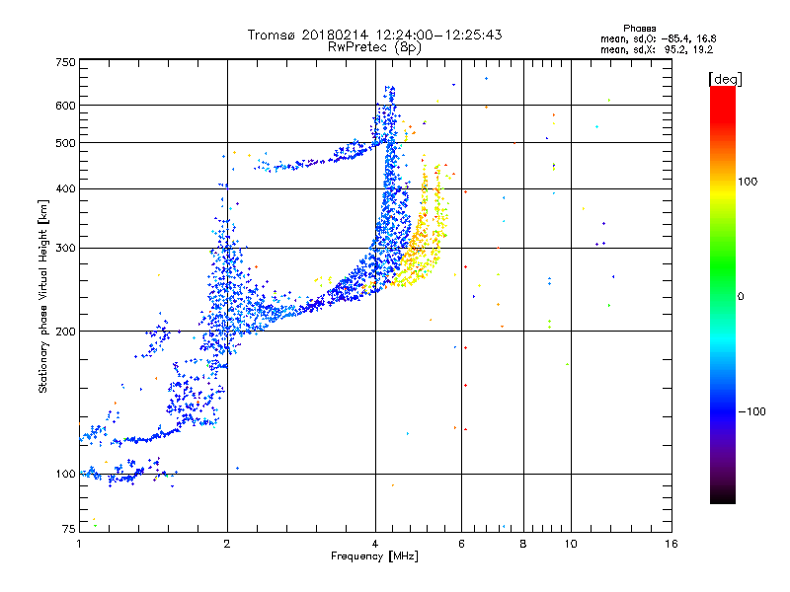Click the '400' height axis label
Viewport: 790px width, 592px height.
pyautogui.click(x=65, y=189)
